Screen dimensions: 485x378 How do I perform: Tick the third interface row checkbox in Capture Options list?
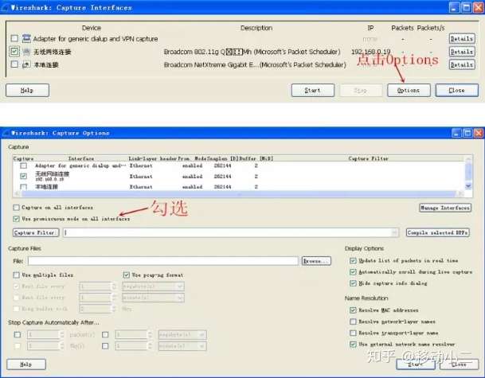[24, 187]
